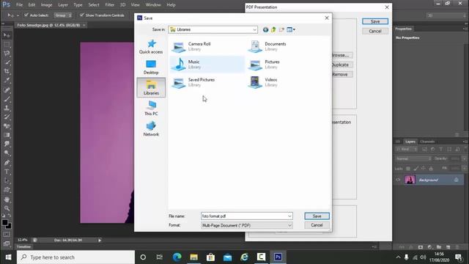Image resolution: width=469 pixels, height=264 pixels.
Task: Open the View Menu dropdown in Save dialog
Action: pos(291,29)
